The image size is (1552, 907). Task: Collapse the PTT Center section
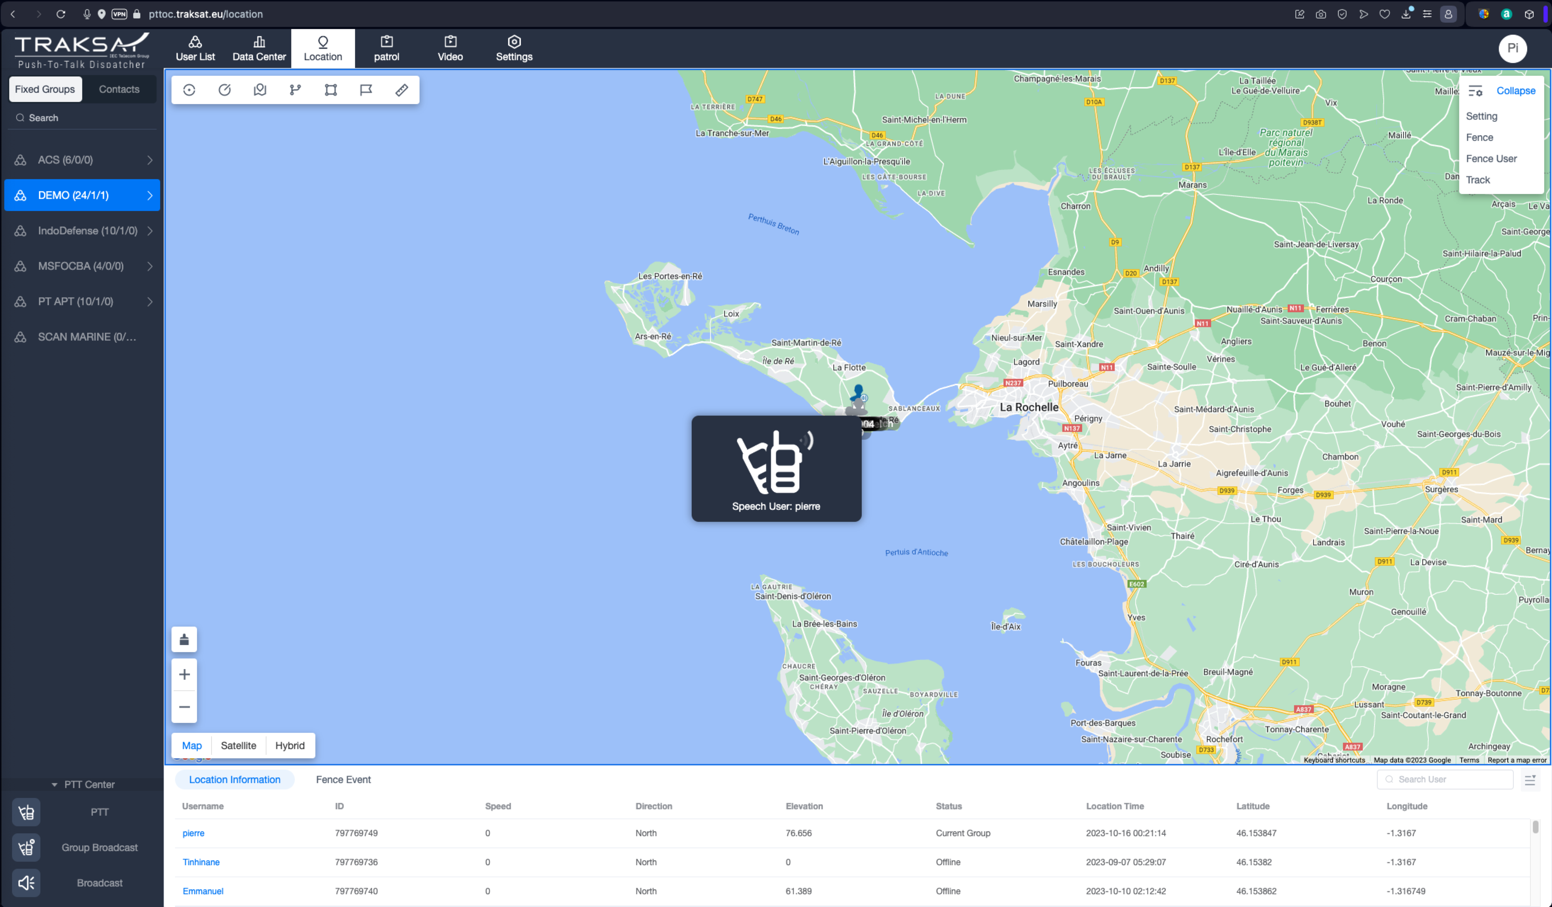pos(54,785)
